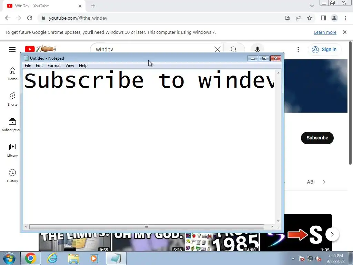Open Notepad Edit menu
The image size is (353, 265).
pyautogui.click(x=39, y=66)
